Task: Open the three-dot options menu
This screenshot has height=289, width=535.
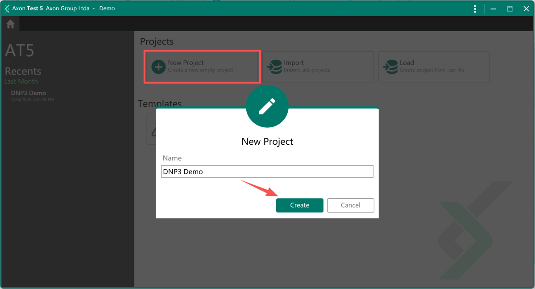Action: pyautogui.click(x=475, y=9)
